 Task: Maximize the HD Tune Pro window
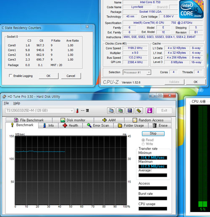(x=160, y=96)
